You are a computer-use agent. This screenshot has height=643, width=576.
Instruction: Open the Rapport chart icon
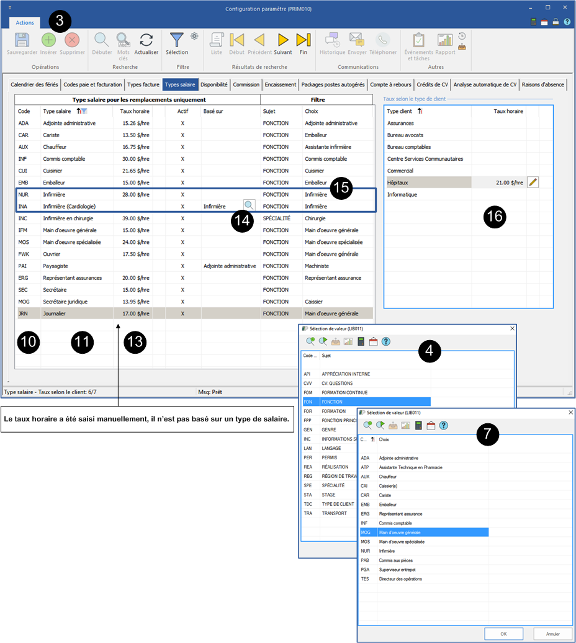click(x=445, y=40)
